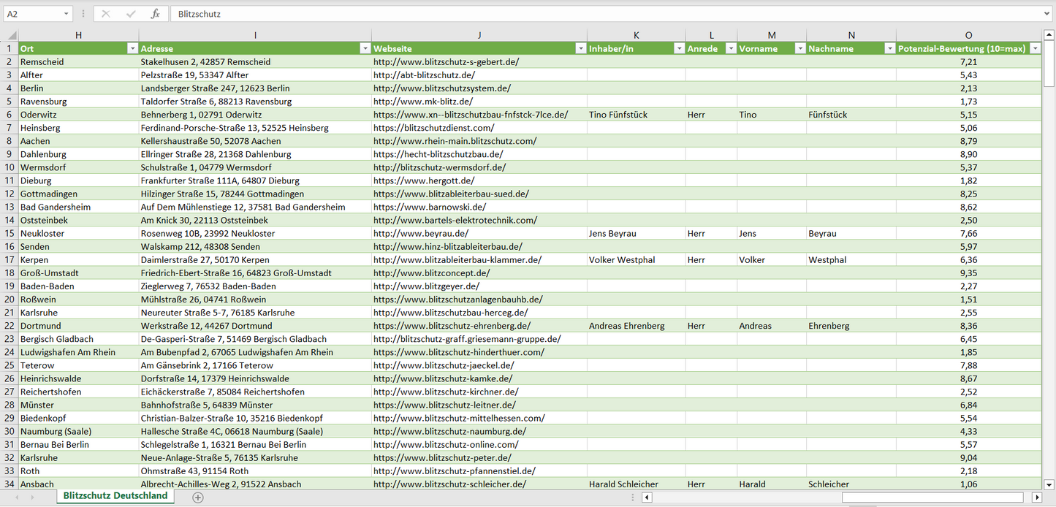
Task: Open the Anrede column filter dropdown
Action: point(730,49)
